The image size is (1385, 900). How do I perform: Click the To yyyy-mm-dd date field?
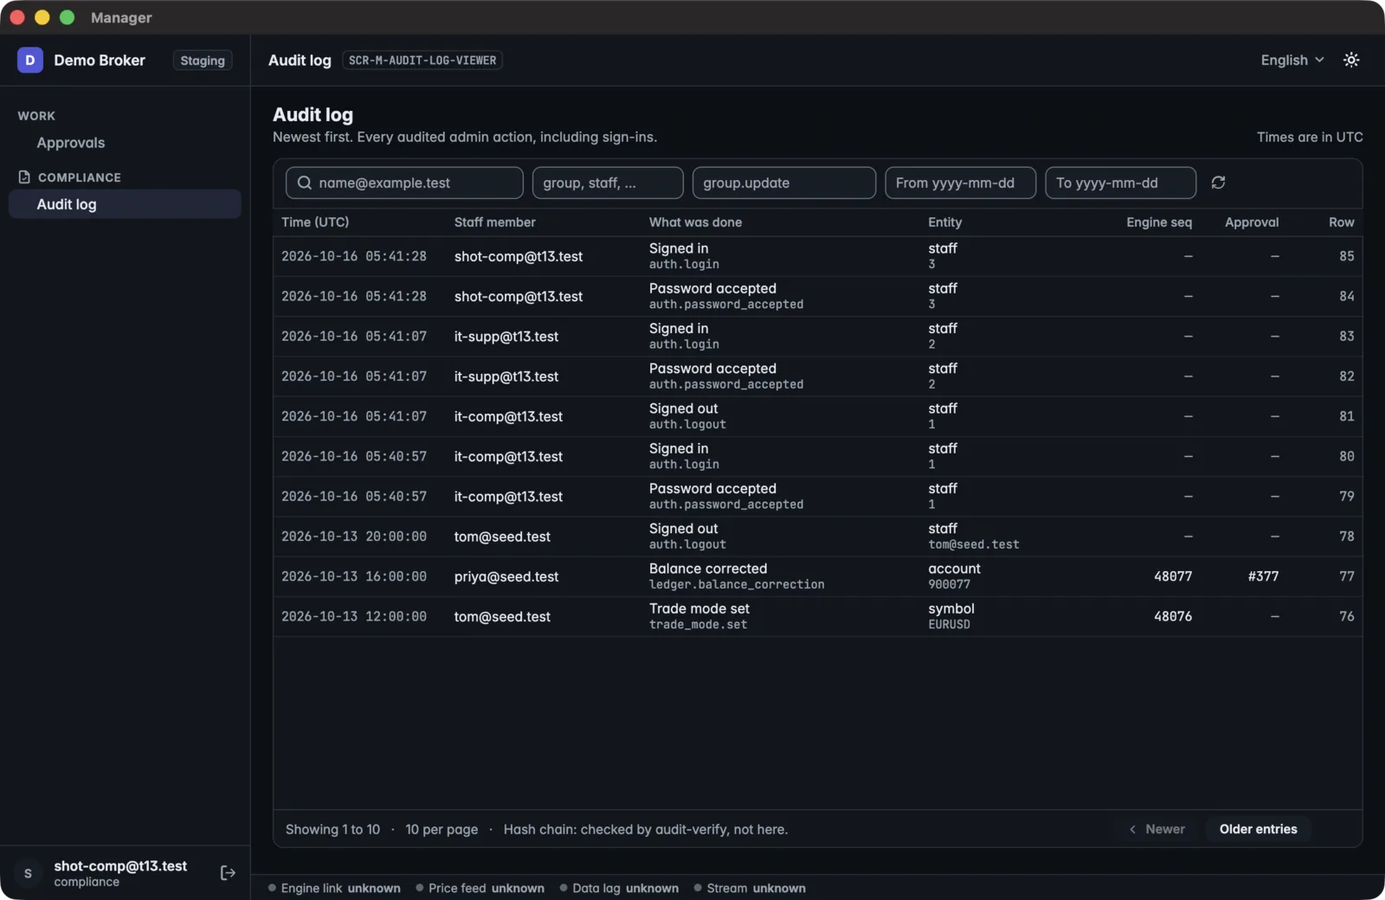1120,183
